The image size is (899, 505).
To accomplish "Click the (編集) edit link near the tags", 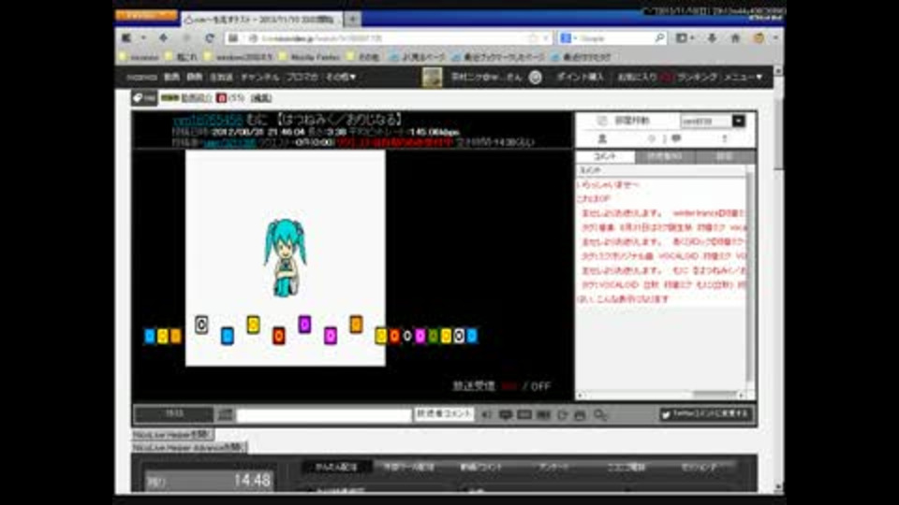I will pyautogui.click(x=261, y=98).
